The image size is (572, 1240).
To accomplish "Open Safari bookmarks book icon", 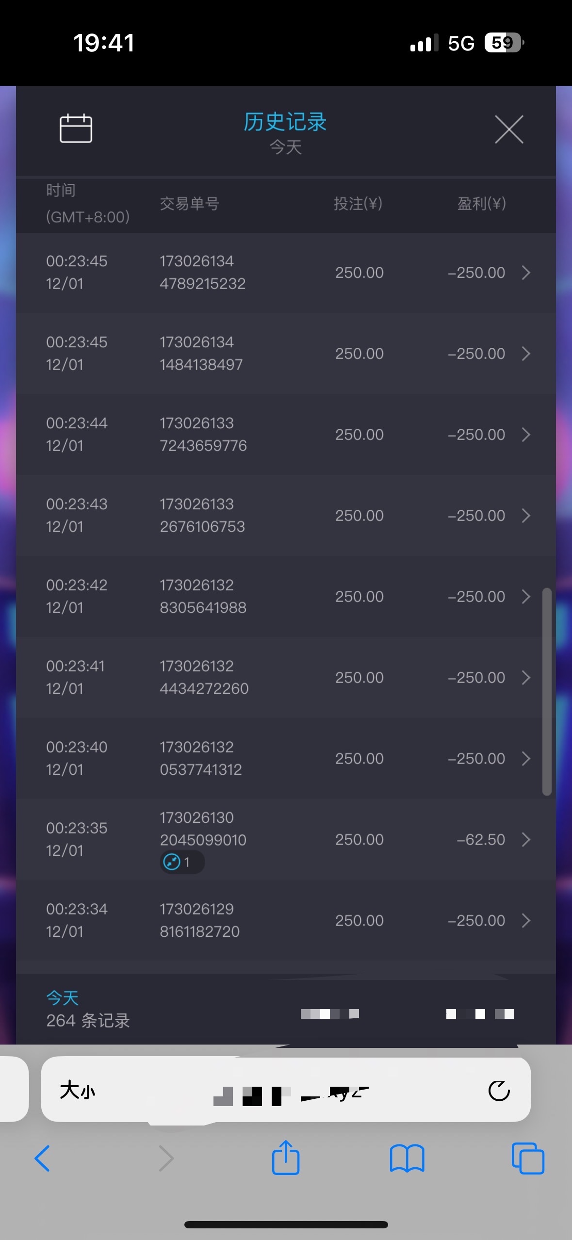I will (407, 1158).
